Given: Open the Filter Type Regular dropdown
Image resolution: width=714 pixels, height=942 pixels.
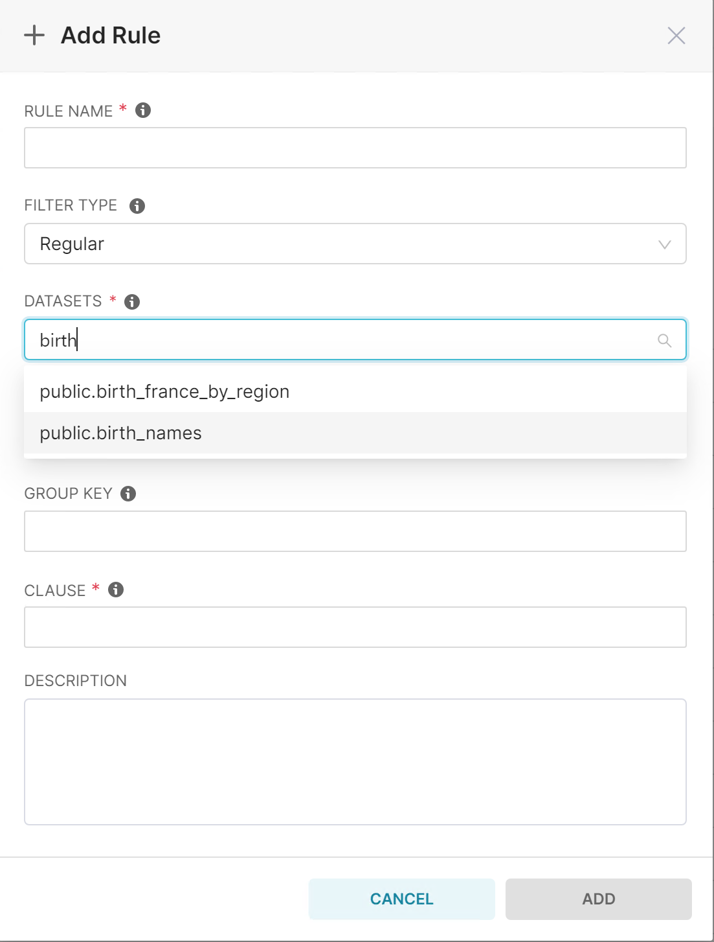Looking at the screenshot, I should [x=355, y=244].
